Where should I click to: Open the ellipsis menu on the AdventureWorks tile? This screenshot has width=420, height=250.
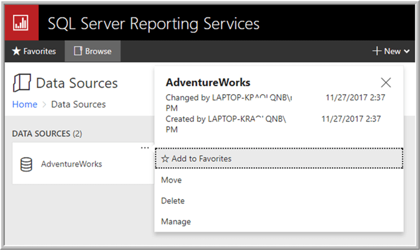pos(144,147)
